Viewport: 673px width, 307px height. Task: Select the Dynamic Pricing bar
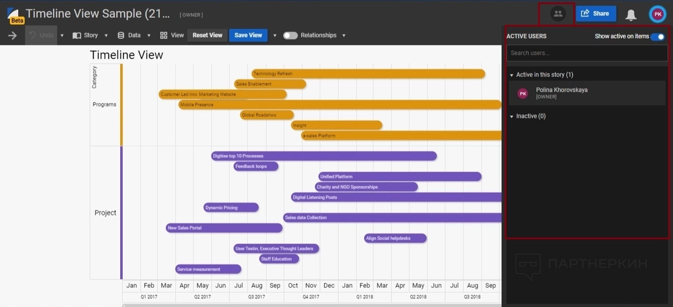231,208
